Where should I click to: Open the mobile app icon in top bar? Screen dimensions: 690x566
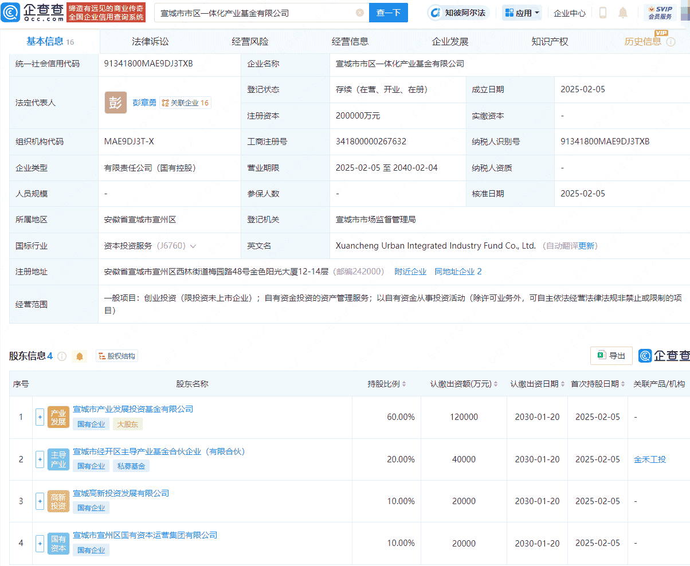coord(602,12)
